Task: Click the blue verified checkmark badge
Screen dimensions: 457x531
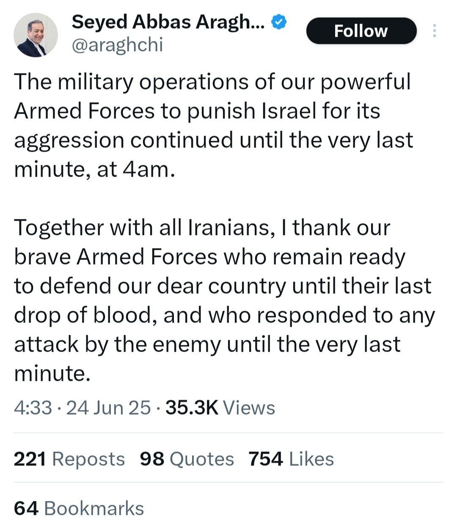Action: tap(279, 22)
